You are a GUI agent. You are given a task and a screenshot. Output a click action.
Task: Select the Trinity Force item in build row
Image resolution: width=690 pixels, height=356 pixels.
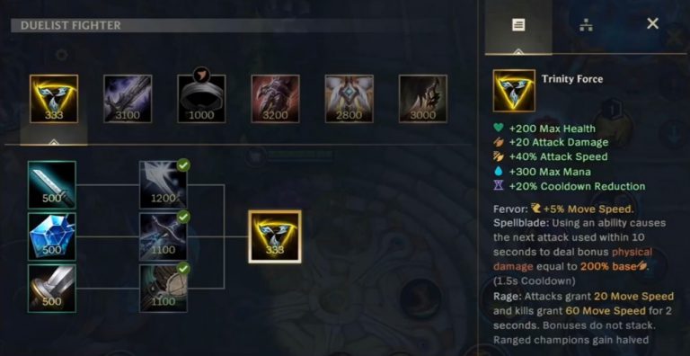[54, 99]
